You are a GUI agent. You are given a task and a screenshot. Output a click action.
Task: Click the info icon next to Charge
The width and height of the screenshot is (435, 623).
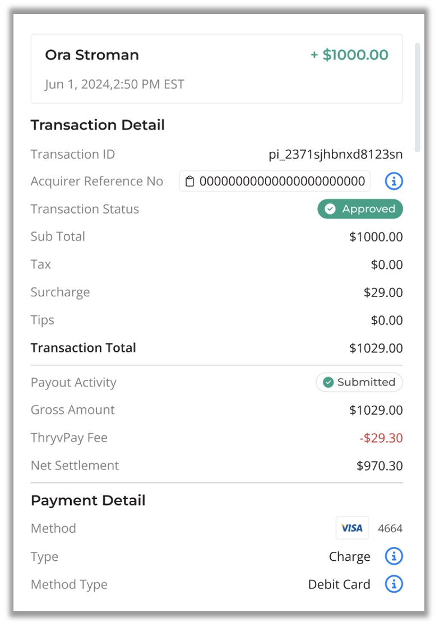coord(394,556)
